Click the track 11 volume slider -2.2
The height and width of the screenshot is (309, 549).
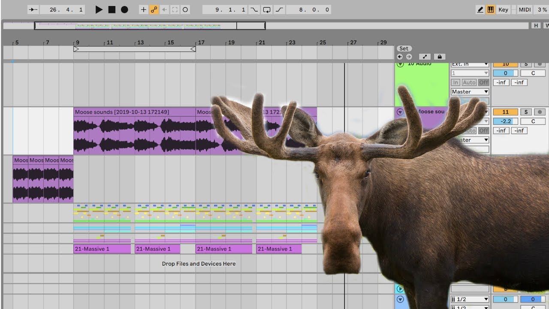tap(505, 121)
